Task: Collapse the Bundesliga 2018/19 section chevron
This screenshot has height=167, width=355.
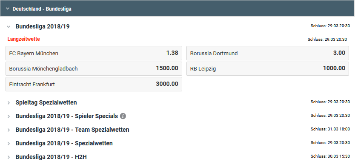Action: [9, 27]
